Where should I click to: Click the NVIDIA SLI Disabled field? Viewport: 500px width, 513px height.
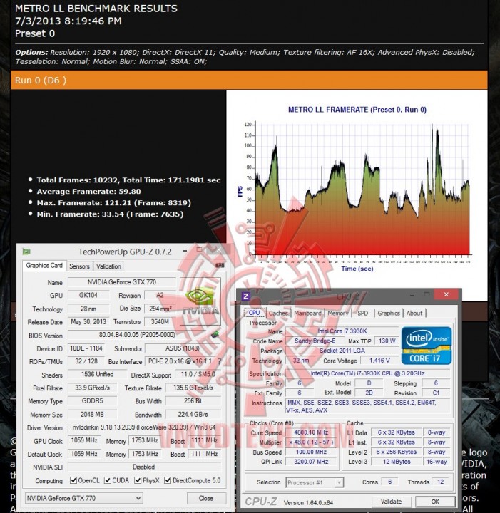click(x=144, y=467)
